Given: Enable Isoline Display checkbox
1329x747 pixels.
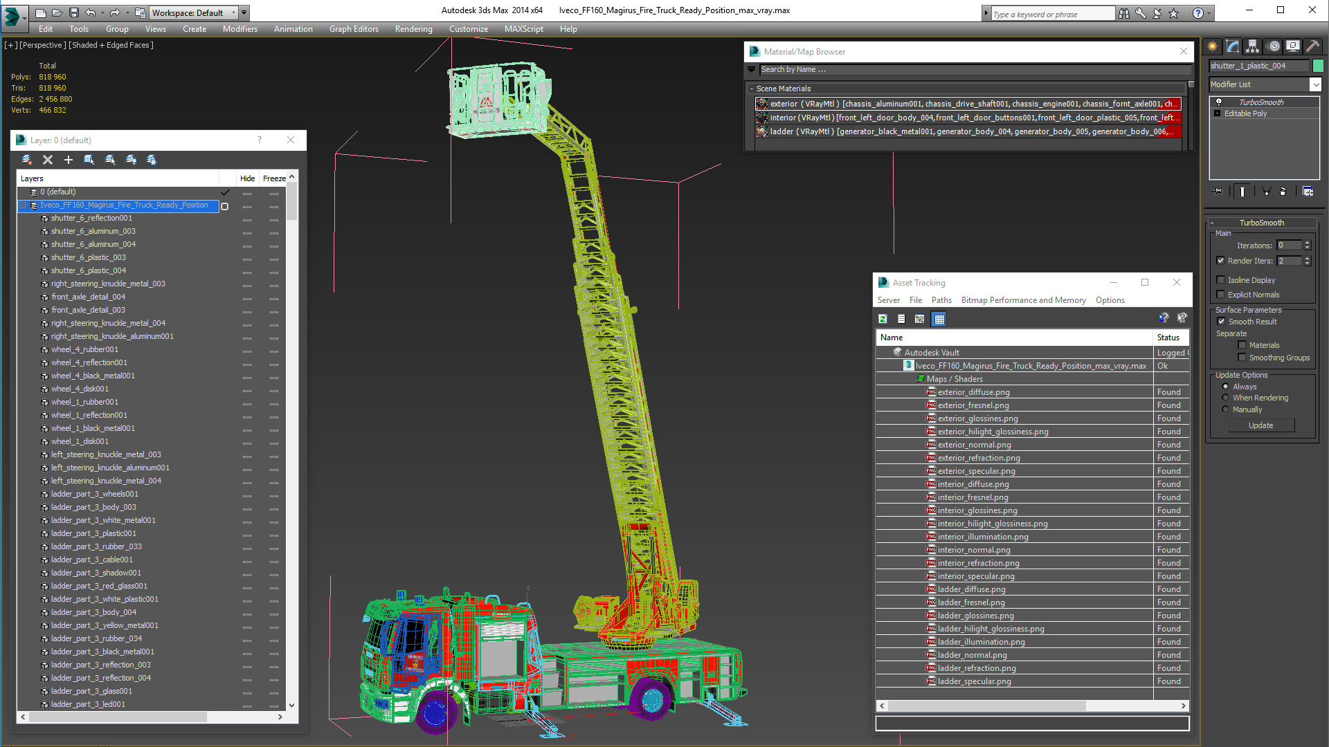Looking at the screenshot, I should point(1221,280).
